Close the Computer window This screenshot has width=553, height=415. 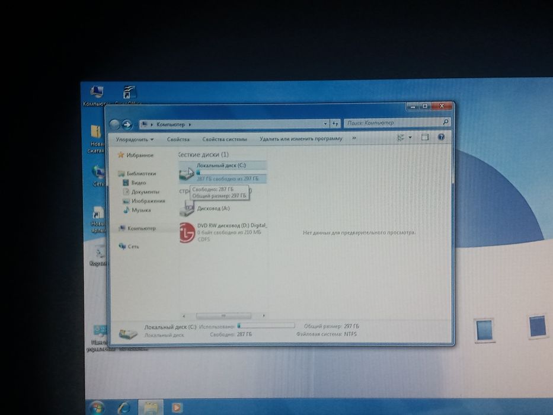point(442,106)
